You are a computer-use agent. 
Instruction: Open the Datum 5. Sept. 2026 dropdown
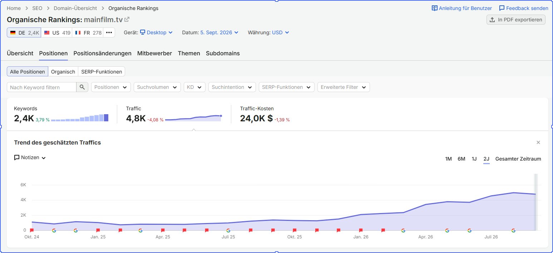(x=219, y=32)
